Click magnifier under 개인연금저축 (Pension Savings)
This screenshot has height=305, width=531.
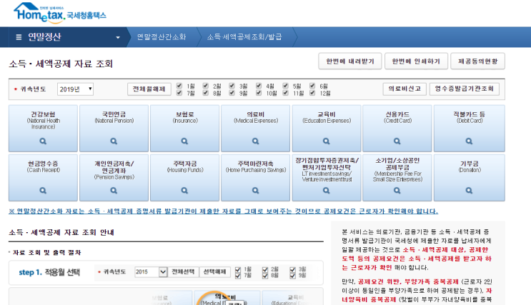[x=114, y=191]
